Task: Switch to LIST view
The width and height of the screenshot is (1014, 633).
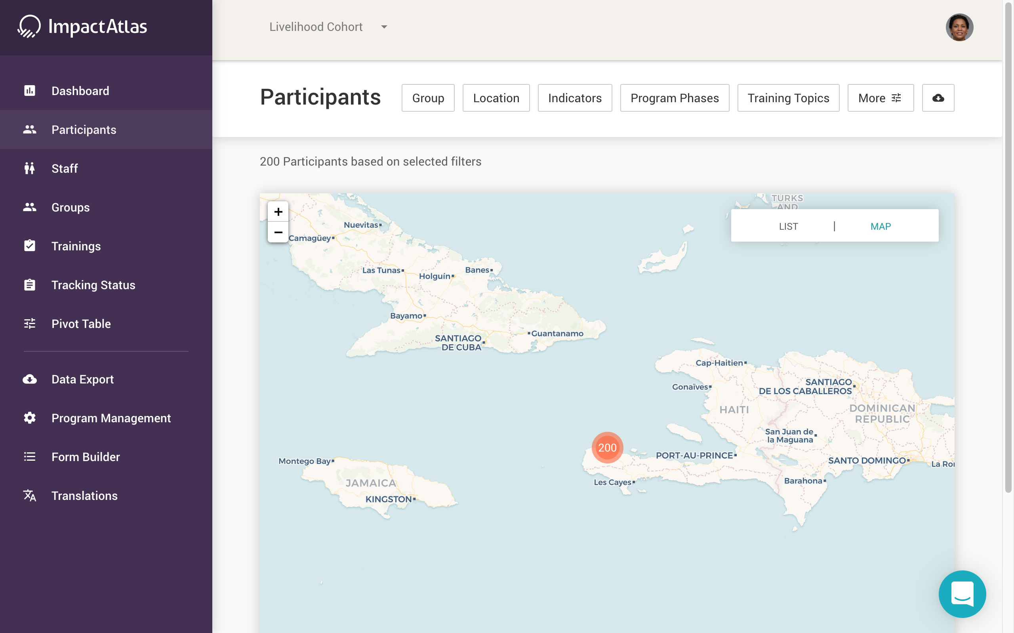Action: 788,227
